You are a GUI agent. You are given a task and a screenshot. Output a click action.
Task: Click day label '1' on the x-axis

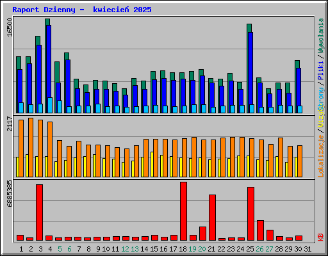click(x=21, y=249)
